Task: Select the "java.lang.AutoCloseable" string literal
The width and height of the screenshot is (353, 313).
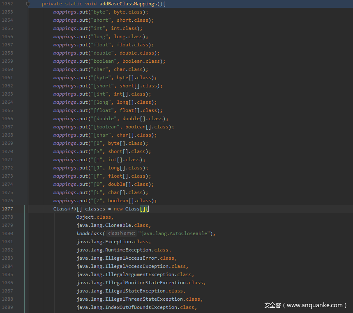Action: [175, 233]
